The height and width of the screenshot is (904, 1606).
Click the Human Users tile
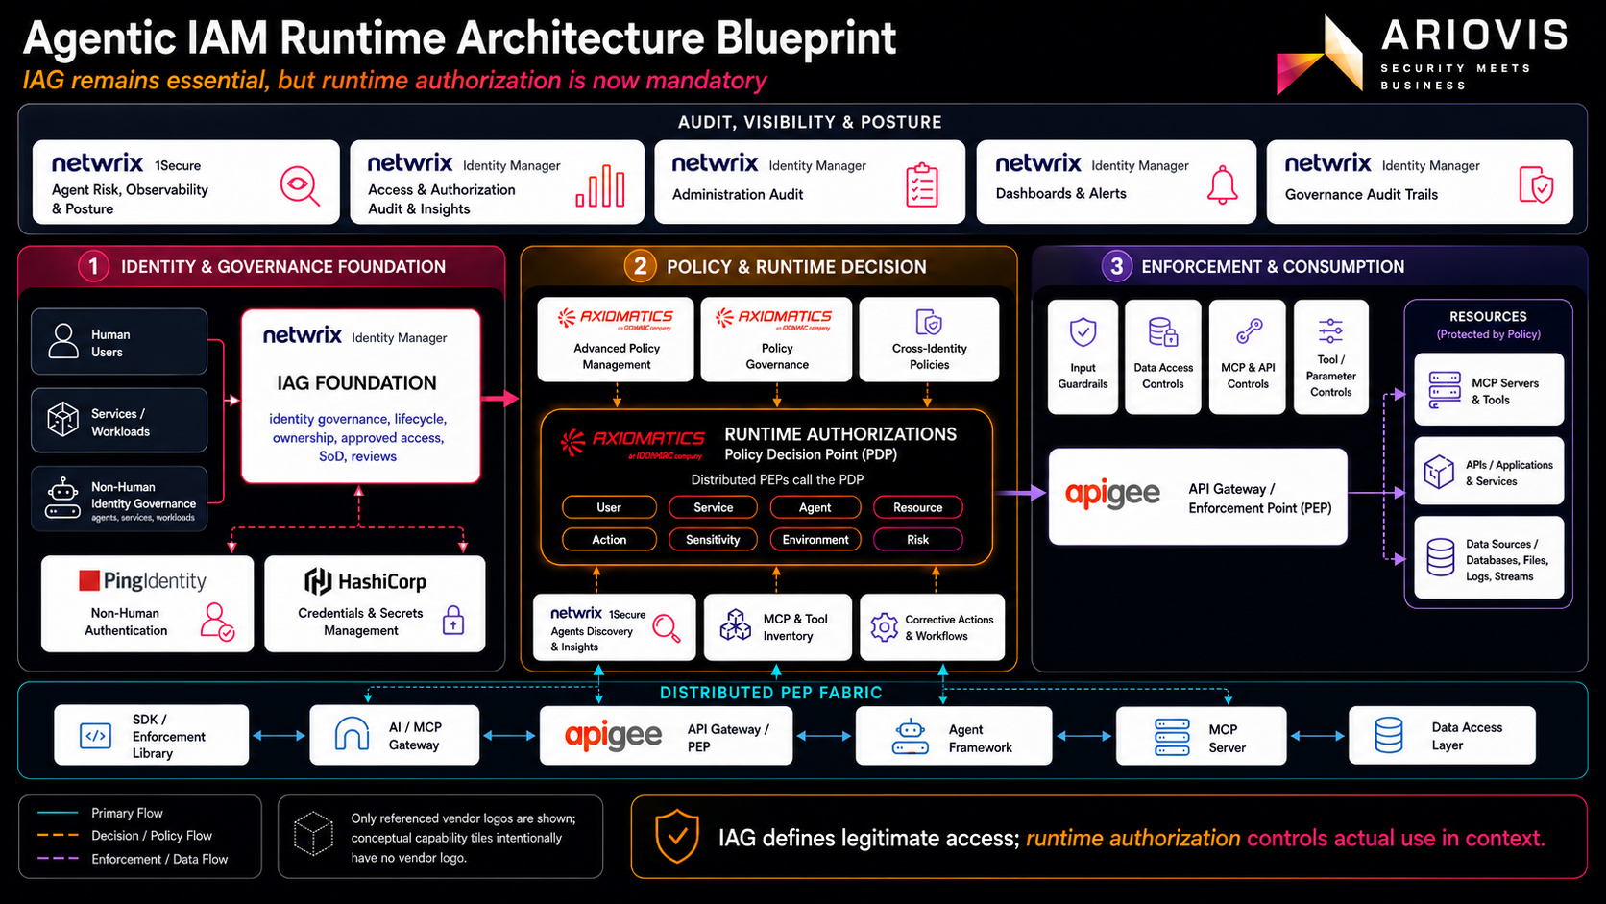(x=119, y=342)
